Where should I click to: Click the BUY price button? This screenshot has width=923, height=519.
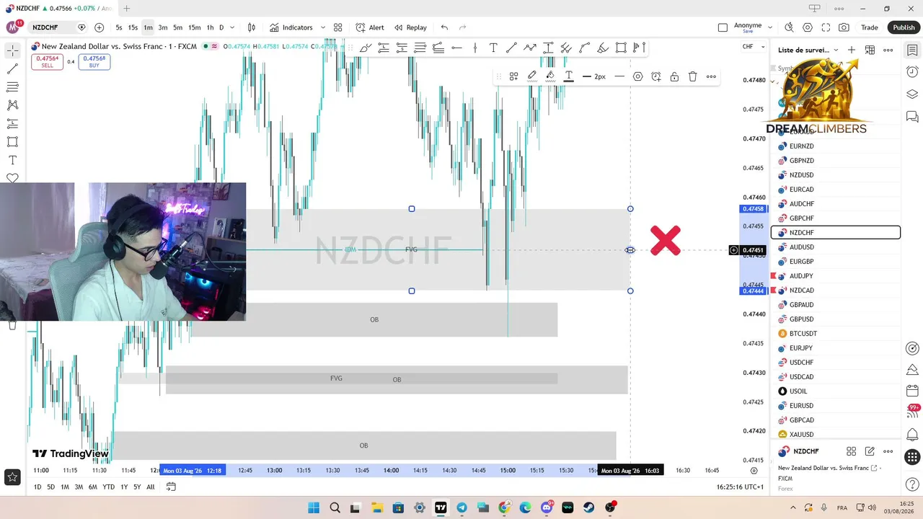[x=94, y=62]
